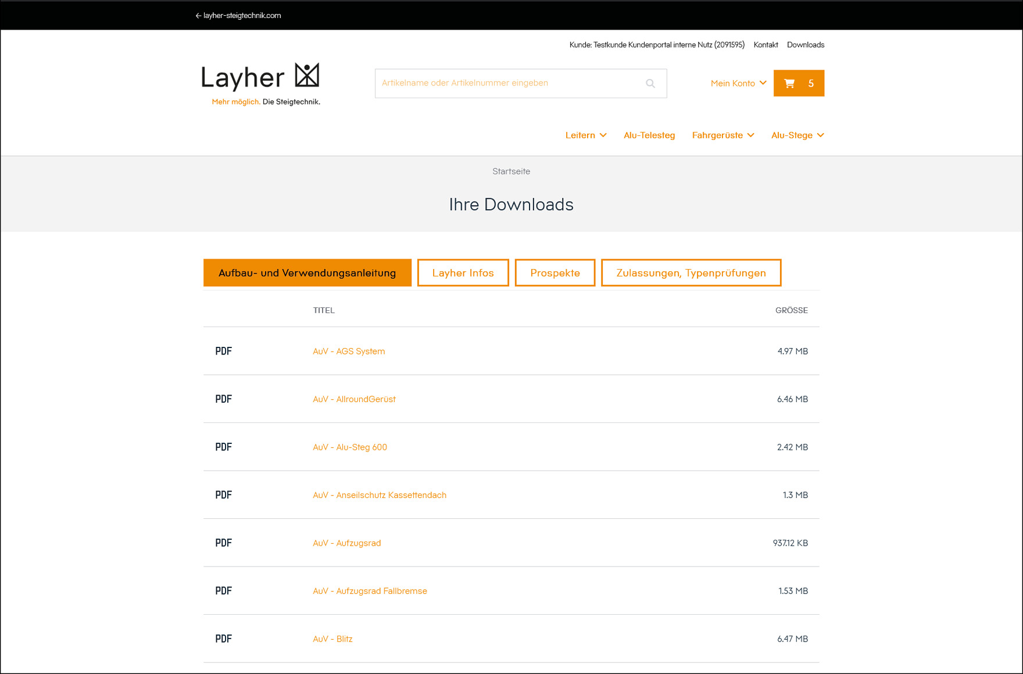Click the PDF icon for AuV - Blitz

tap(223, 639)
